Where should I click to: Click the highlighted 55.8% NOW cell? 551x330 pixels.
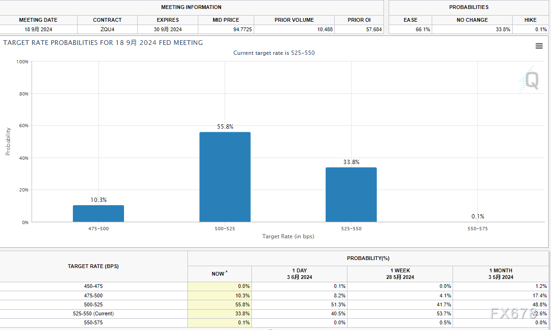coord(220,304)
